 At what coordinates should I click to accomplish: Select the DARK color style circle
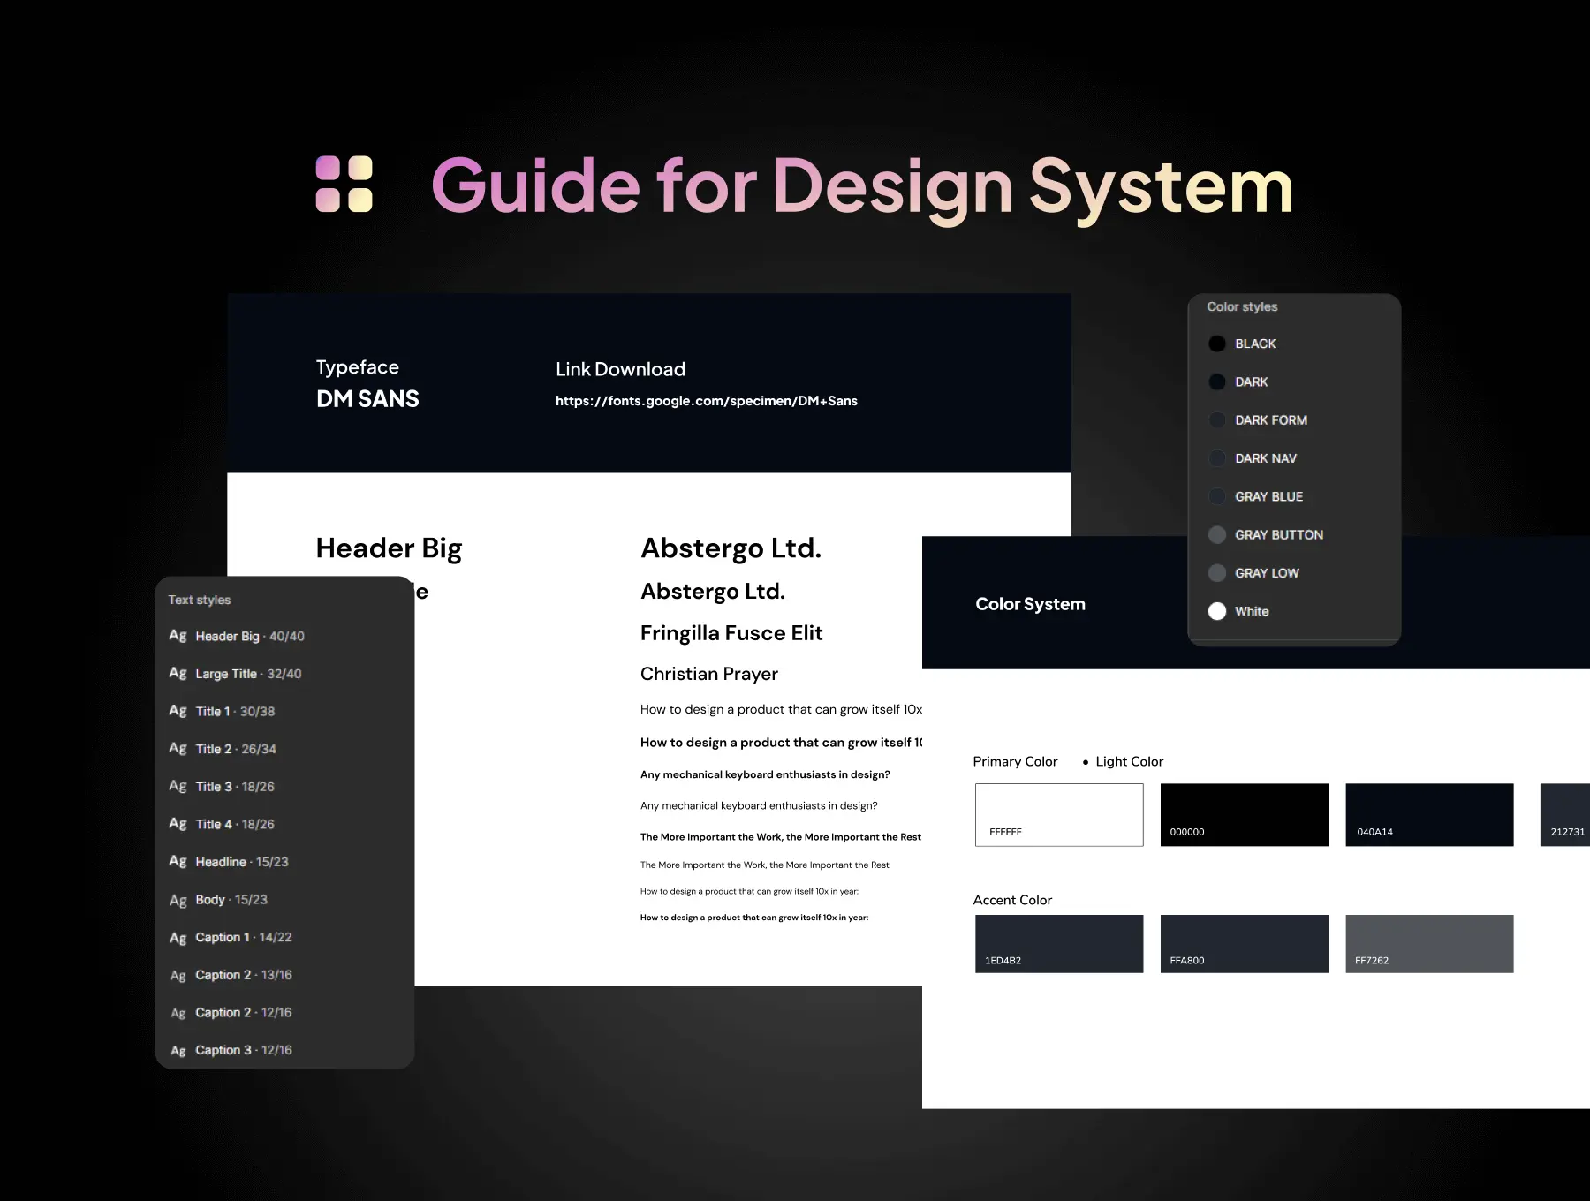click(1216, 381)
